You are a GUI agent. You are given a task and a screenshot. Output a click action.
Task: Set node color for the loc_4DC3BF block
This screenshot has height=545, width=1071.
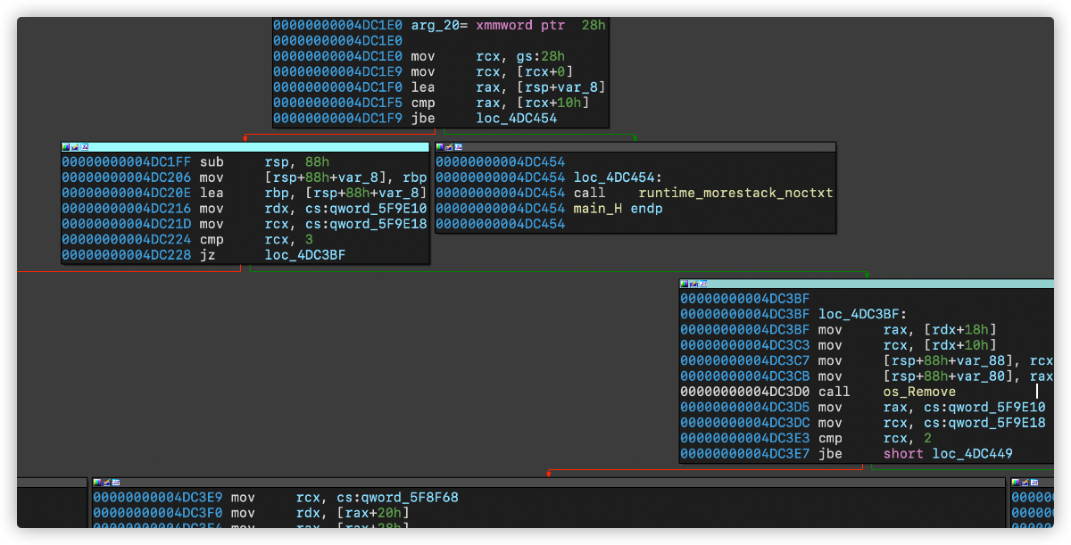click(684, 284)
